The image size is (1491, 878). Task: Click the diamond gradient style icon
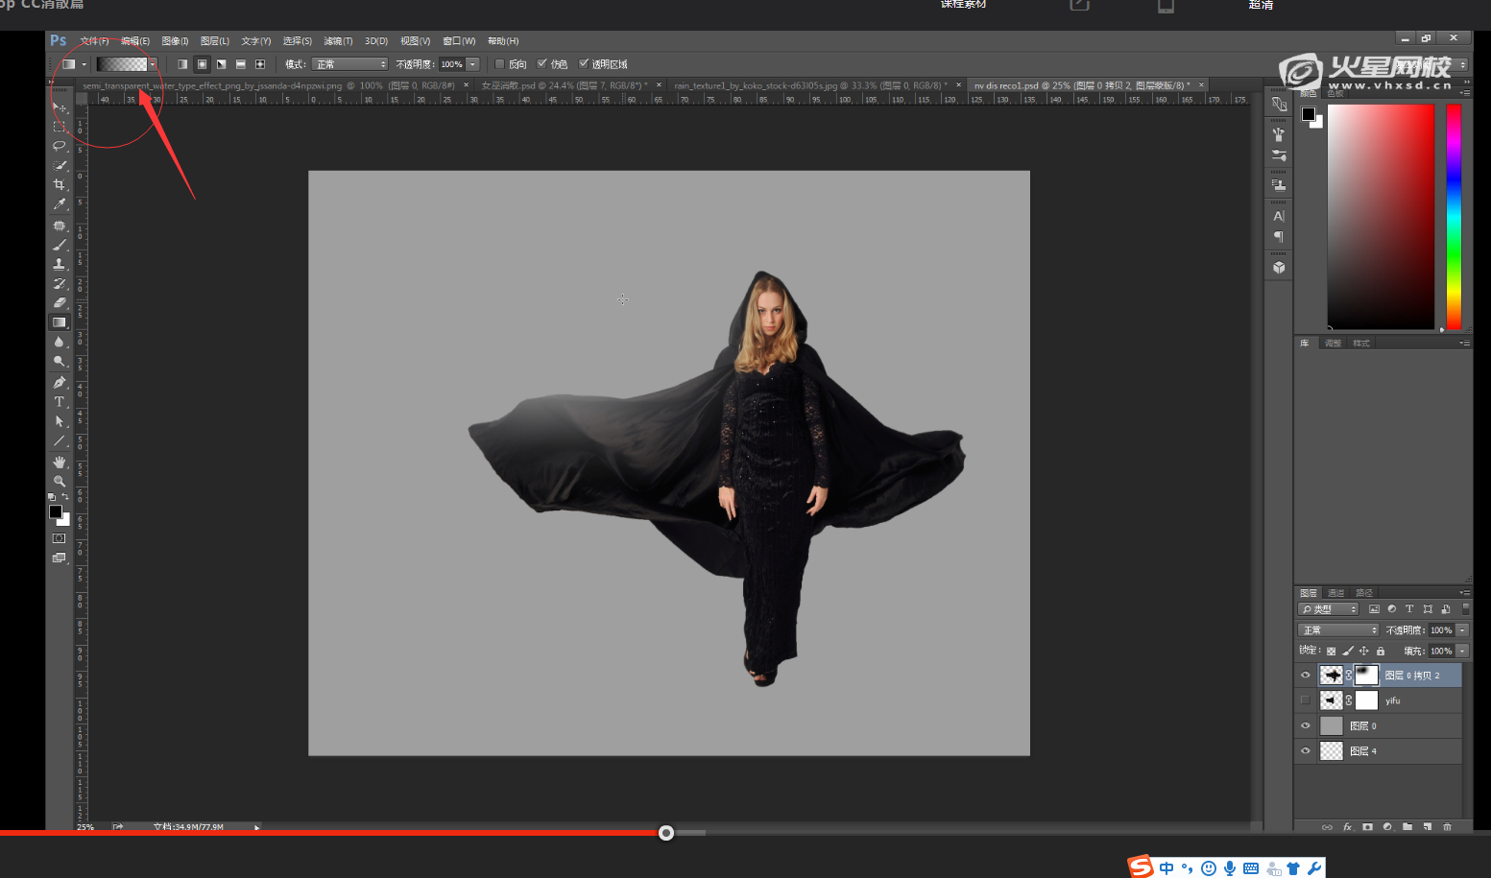259,64
